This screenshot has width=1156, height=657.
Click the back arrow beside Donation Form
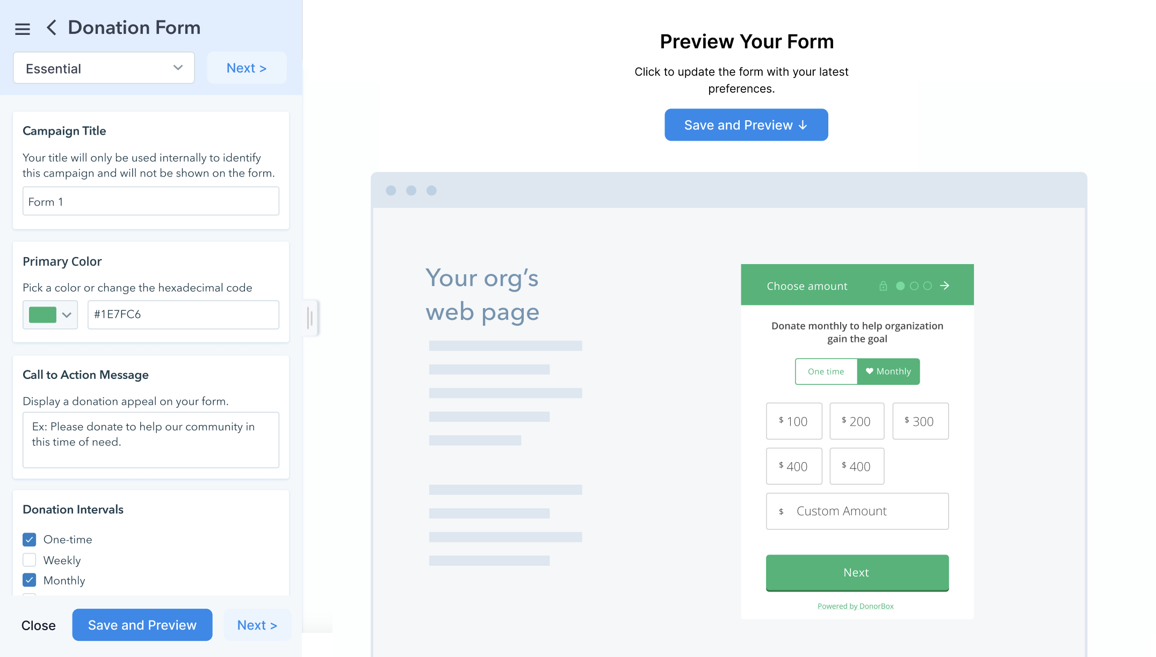[x=52, y=28]
